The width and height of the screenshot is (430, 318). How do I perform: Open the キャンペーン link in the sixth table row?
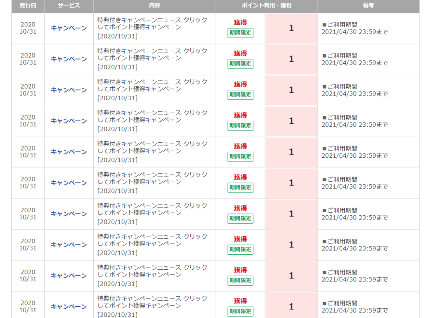[69, 183]
